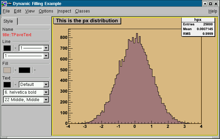Open the Classes menu
Screen dimensions: 220x139
(x=82, y=11)
